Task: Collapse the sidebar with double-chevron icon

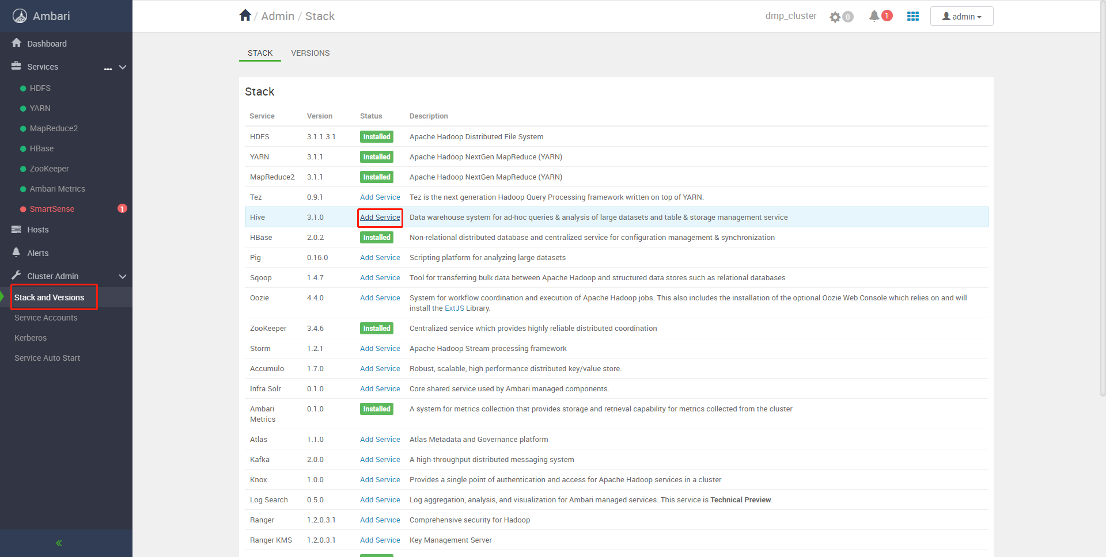Action: coord(59,543)
